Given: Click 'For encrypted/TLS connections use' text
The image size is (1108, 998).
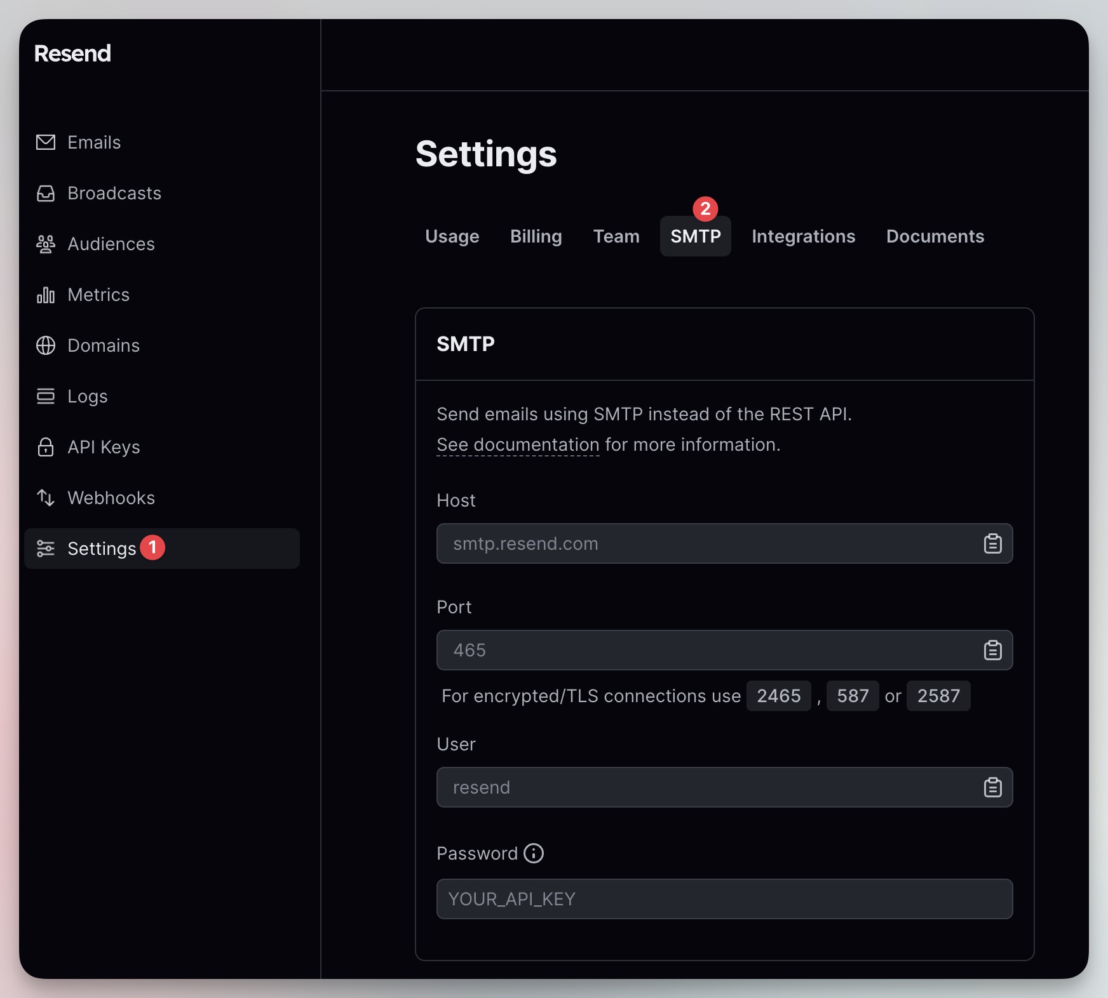Looking at the screenshot, I should [x=591, y=696].
